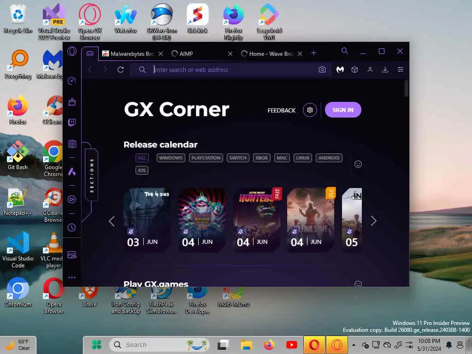Switch to the Home - Wave Browser tab
Viewport: 472px width, 354px height.
(268, 53)
